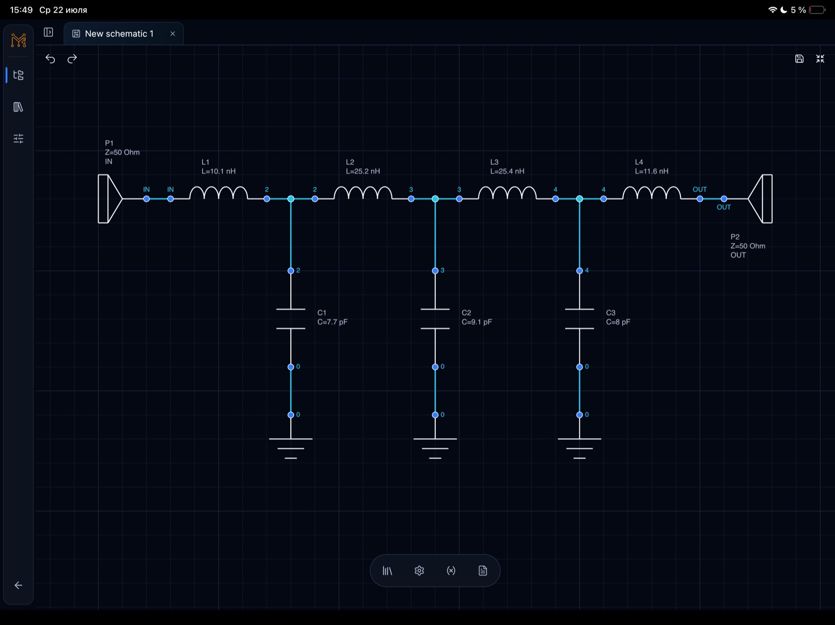Open the tuning sliders sidebar icon
Image resolution: width=835 pixels, height=625 pixels.
(18, 139)
